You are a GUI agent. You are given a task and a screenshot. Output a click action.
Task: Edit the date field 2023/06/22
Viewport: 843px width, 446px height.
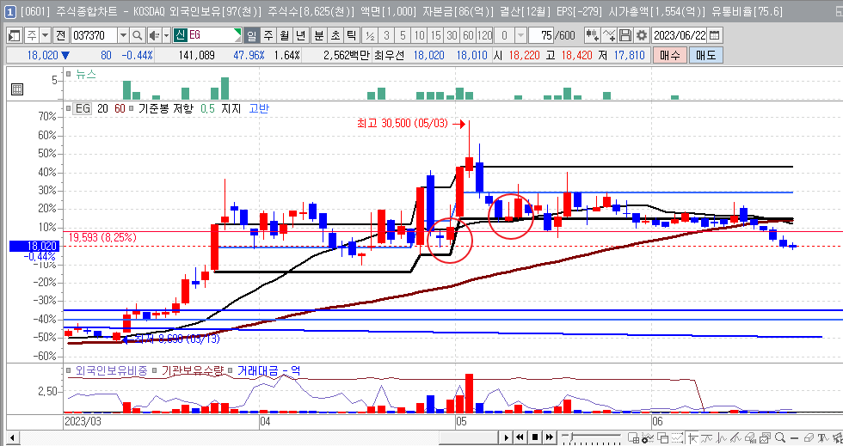pos(680,35)
